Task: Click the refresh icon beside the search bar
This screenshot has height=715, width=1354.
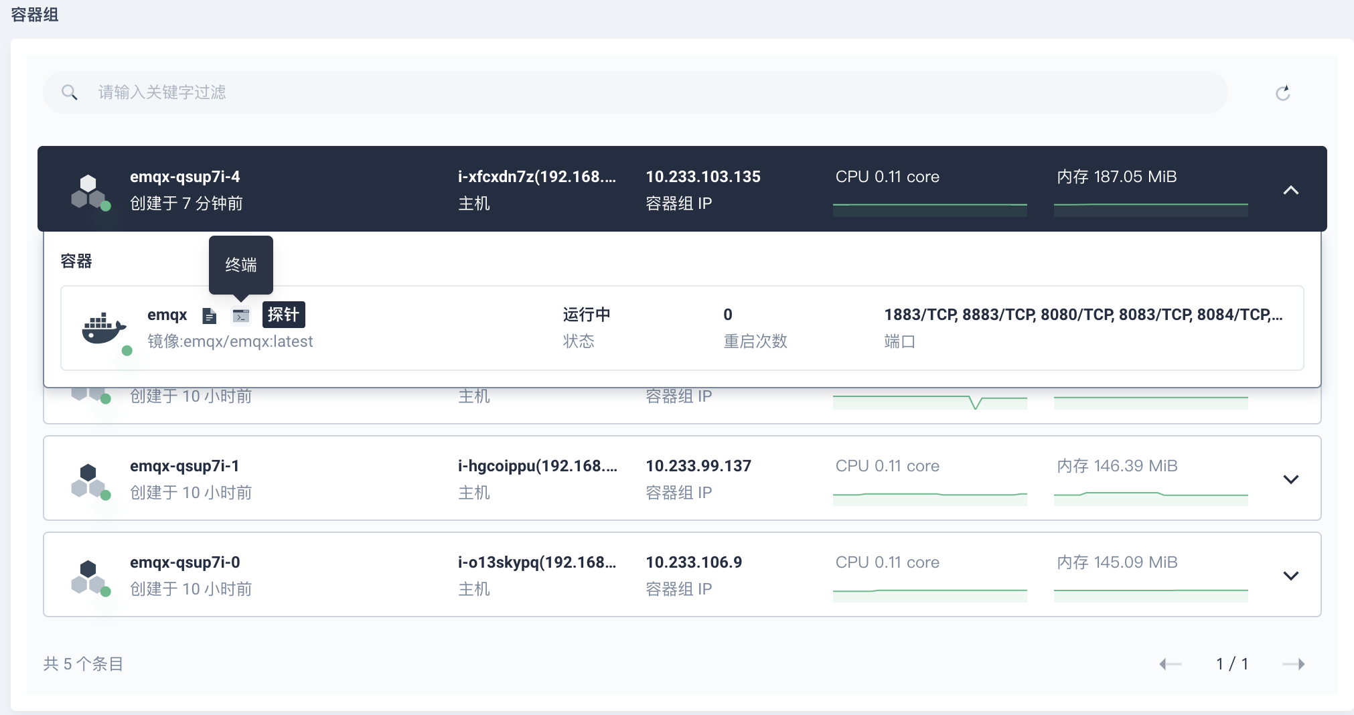Action: [x=1283, y=93]
